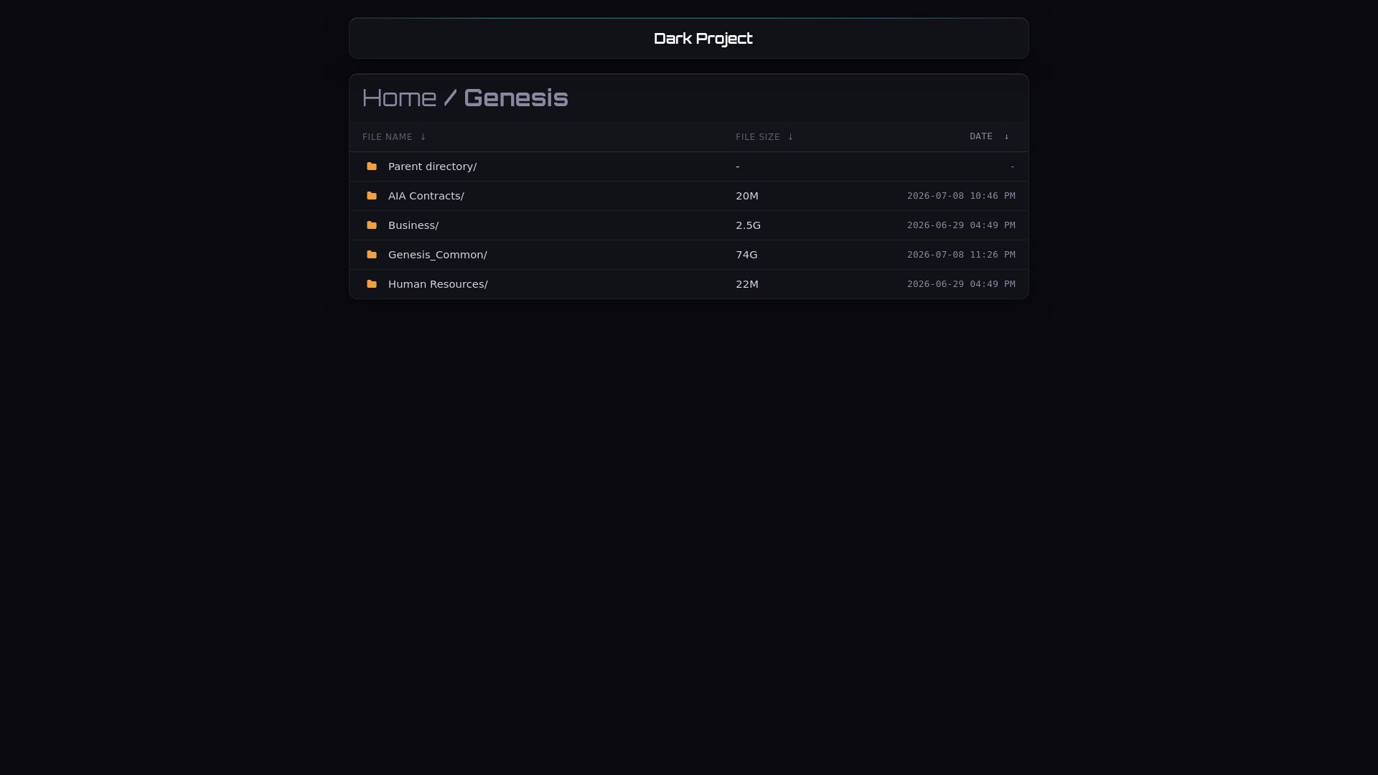Sort by file name using arrow
The width and height of the screenshot is (1378, 775).
click(x=423, y=137)
